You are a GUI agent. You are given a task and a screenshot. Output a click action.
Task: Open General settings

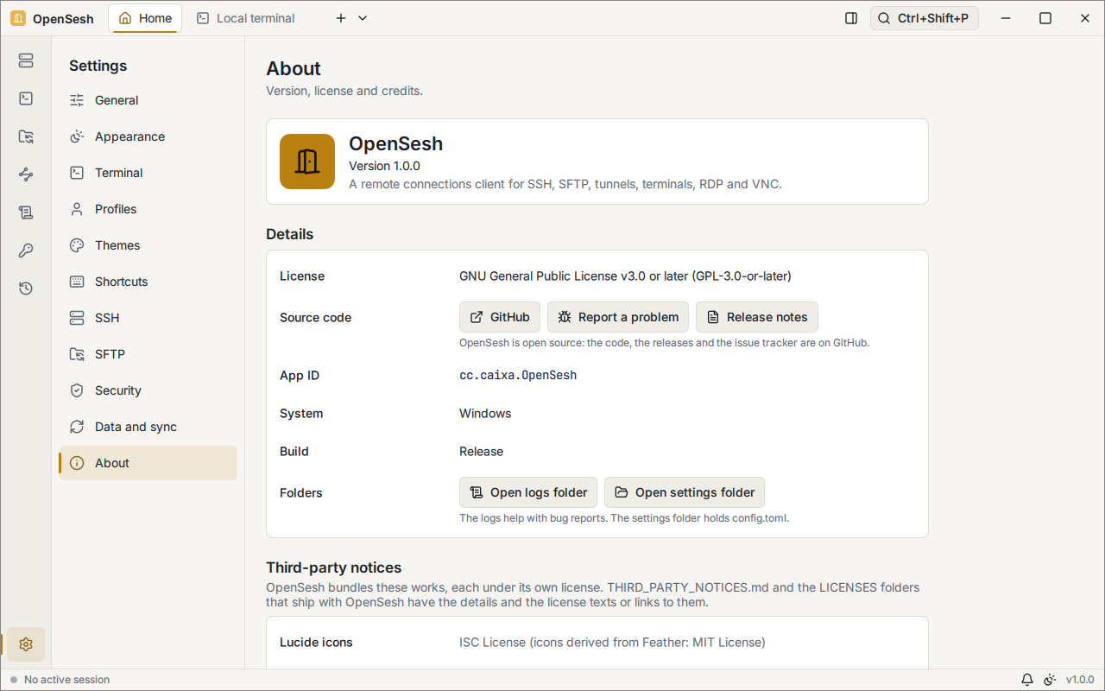coord(148,100)
